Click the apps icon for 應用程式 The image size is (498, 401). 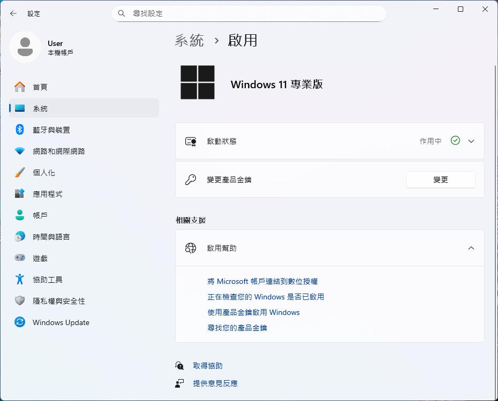pyautogui.click(x=20, y=194)
